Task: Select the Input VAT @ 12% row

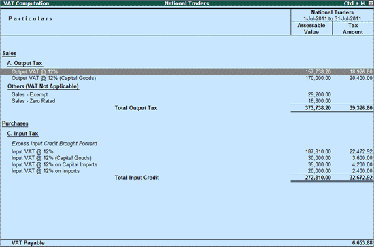Action: [x=187, y=151]
